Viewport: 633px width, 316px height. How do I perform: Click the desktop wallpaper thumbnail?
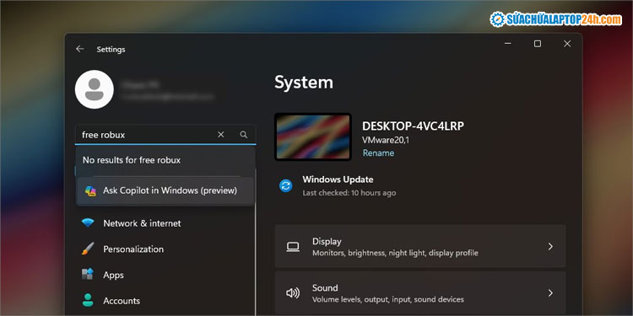[313, 137]
